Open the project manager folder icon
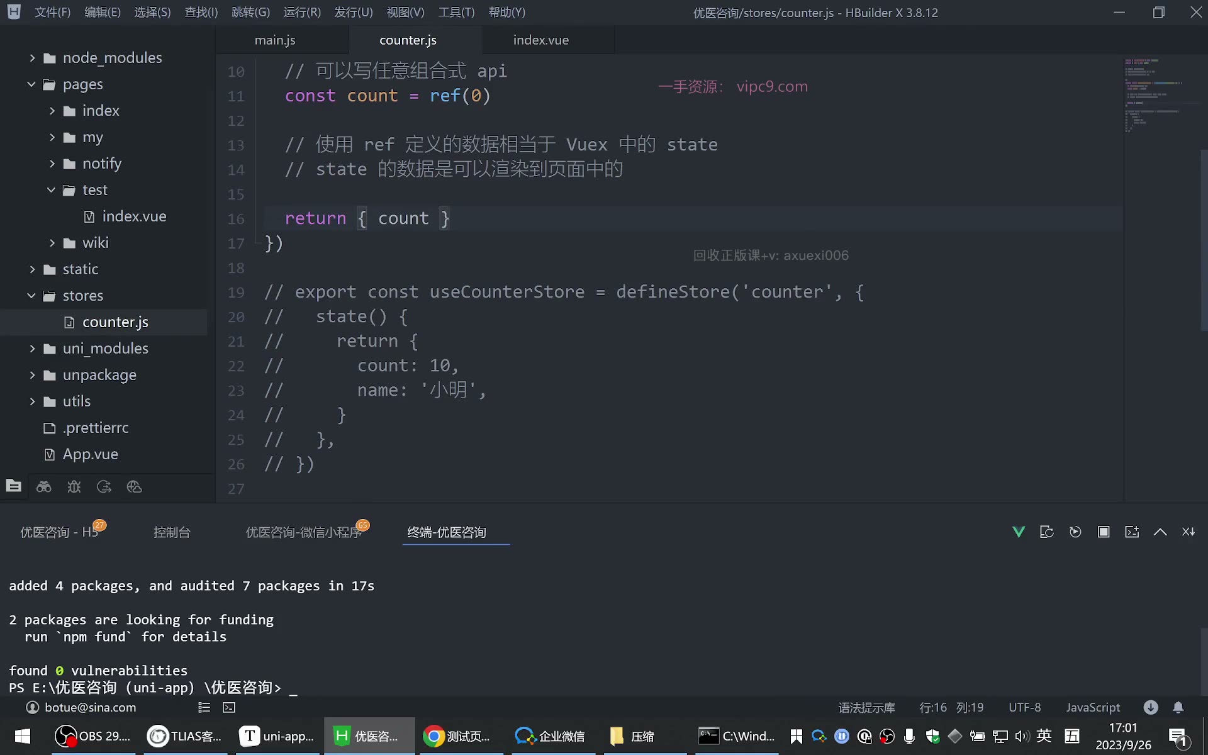The image size is (1208, 755). pyautogui.click(x=14, y=486)
